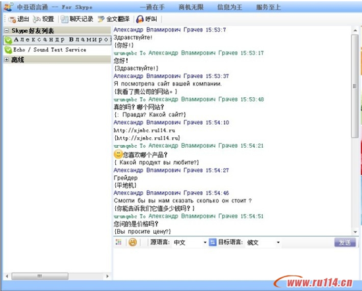Click the translated {http://xjmbc.ru114.ru} link line
The image size is (362, 291).
[x=147, y=138]
